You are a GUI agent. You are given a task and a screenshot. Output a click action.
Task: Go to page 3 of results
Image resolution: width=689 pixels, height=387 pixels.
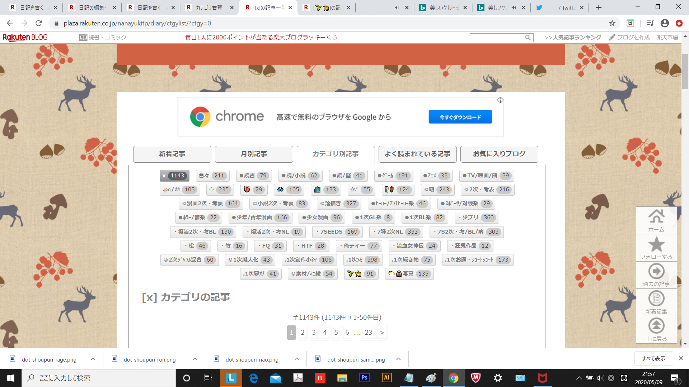click(x=314, y=333)
